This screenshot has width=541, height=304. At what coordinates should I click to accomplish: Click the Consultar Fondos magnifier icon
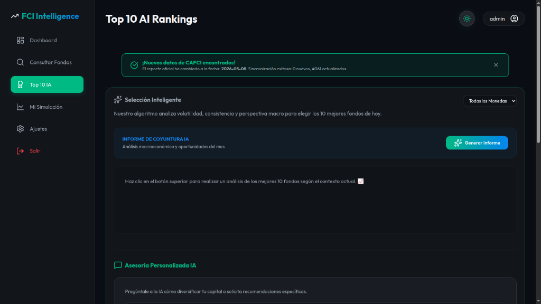[x=21, y=62]
